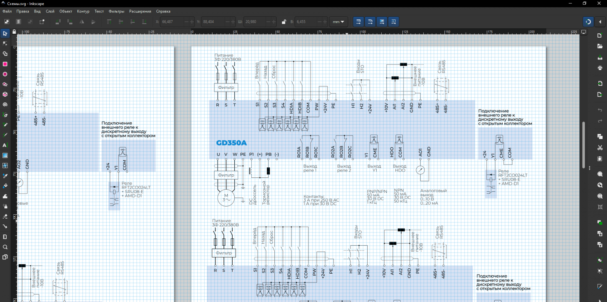The width and height of the screenshot is (607, 302).
Task: Select the Spiral tool
Action: pos(5,104)
